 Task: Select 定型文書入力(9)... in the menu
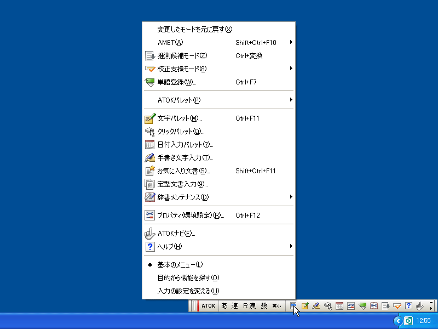pos(218,184)
